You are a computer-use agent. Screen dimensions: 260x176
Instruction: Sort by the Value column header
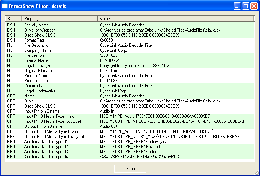tap(176, 19)
